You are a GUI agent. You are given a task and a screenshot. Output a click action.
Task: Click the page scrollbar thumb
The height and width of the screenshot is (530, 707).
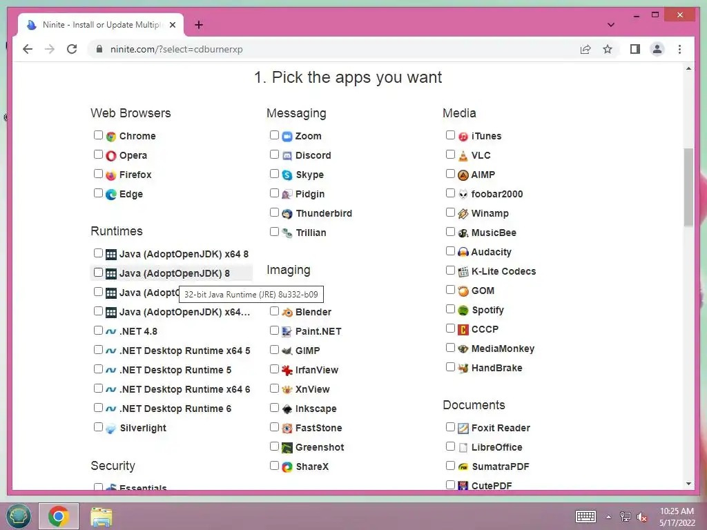688,187
